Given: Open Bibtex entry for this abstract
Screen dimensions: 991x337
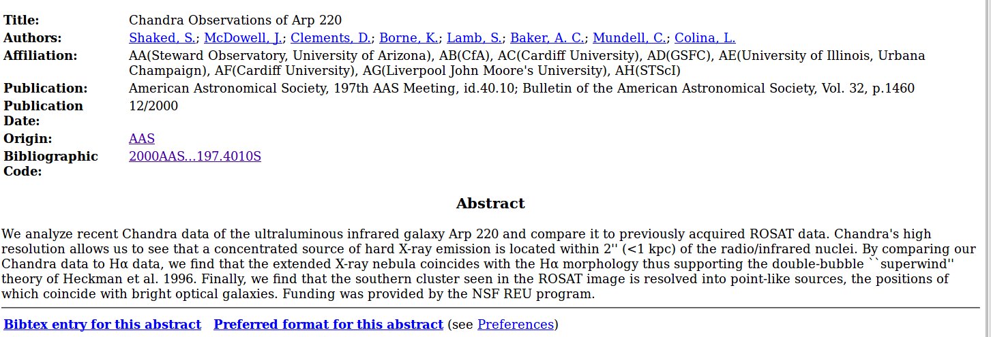Looking at the screenshot, I should pos(102,324).
